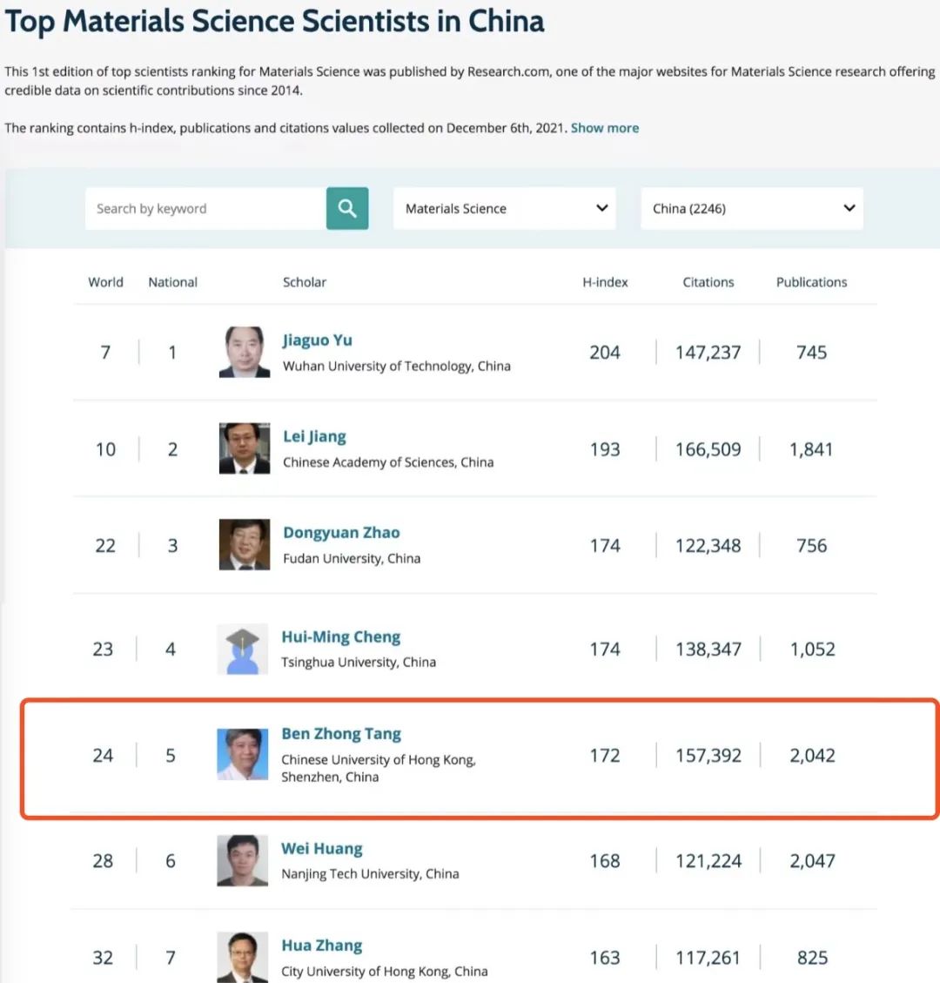Open Lei Jiang's profile link
This screenshot has height=983, width=940.
pyautogui.click(x=314, y=436)
